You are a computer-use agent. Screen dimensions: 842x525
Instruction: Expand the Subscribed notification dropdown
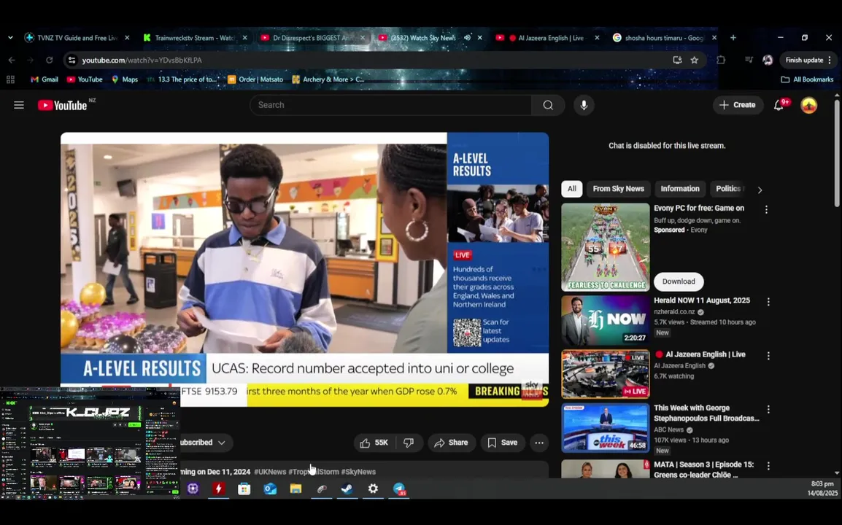coord(221,443)
